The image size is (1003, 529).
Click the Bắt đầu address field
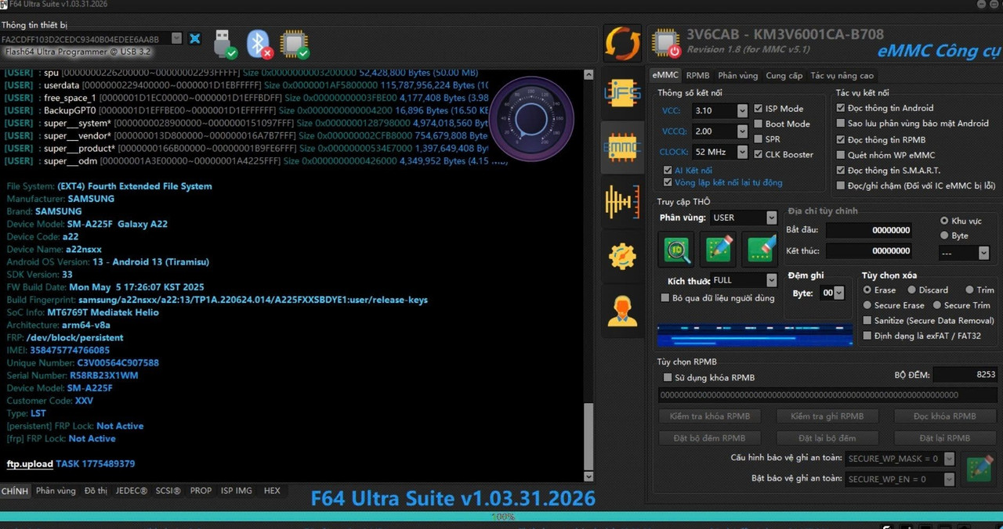[x=869, y=230]
